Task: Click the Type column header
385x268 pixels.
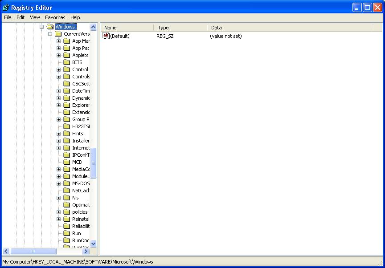Action: click(180, 28)
